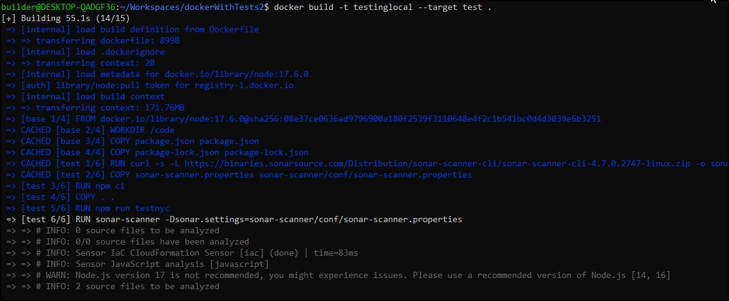This screenshot has width=729, height=301.
Task: Select the RUN sonar-scanner -Dsonar.settings line
Action: click(234, 220)
